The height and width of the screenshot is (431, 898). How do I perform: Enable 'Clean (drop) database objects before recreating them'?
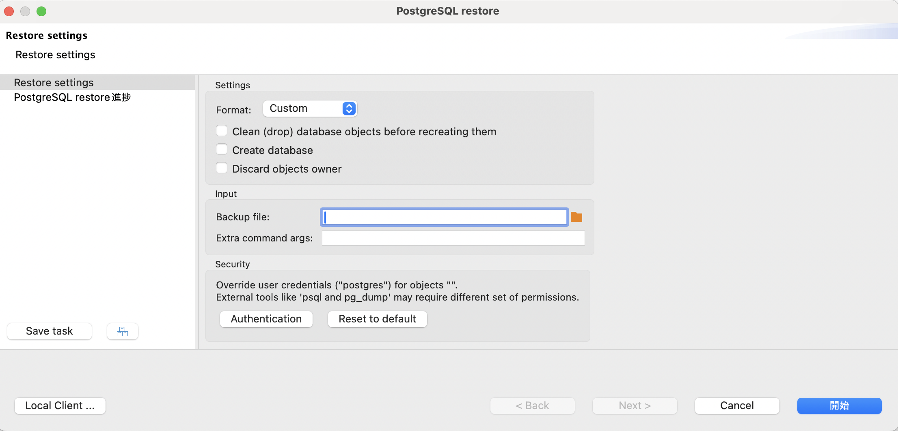click(x=222, y=130)
